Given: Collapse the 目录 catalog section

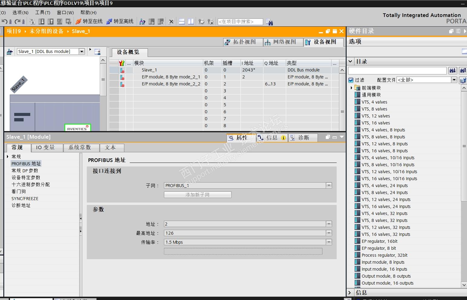Looking at the screenshot, I should [x=351, y=61].
